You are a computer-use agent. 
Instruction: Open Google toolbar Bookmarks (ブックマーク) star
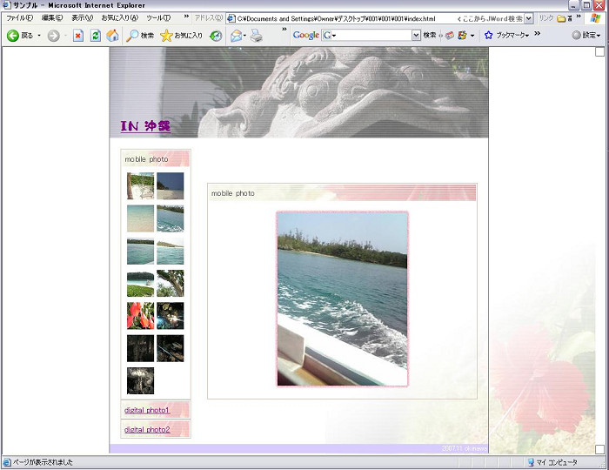click(506, 36)
